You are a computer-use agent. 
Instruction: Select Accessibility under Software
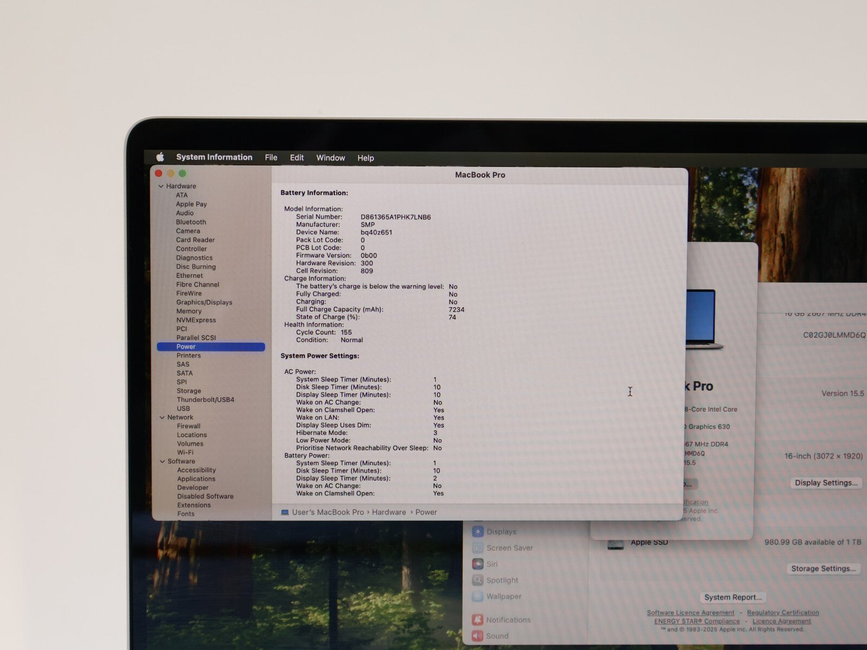coord(196,470)
